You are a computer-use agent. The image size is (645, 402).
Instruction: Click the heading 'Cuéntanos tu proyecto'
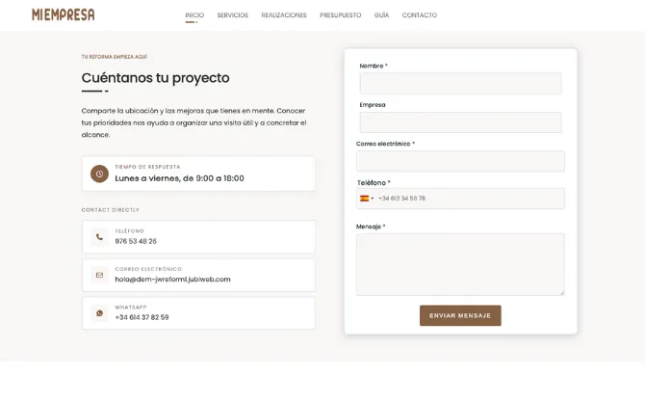click(156, 78)
